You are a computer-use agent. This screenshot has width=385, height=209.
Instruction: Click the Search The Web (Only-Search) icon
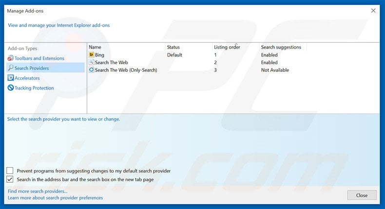coord(91,70)
